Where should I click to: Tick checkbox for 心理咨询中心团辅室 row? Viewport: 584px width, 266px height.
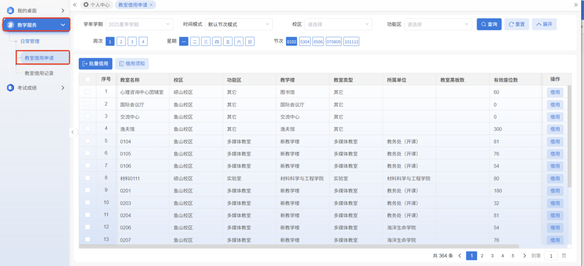[88, 92]
